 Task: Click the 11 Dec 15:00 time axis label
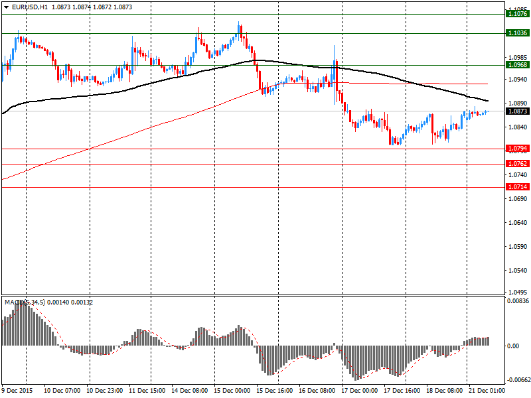[x=147, y=390]
